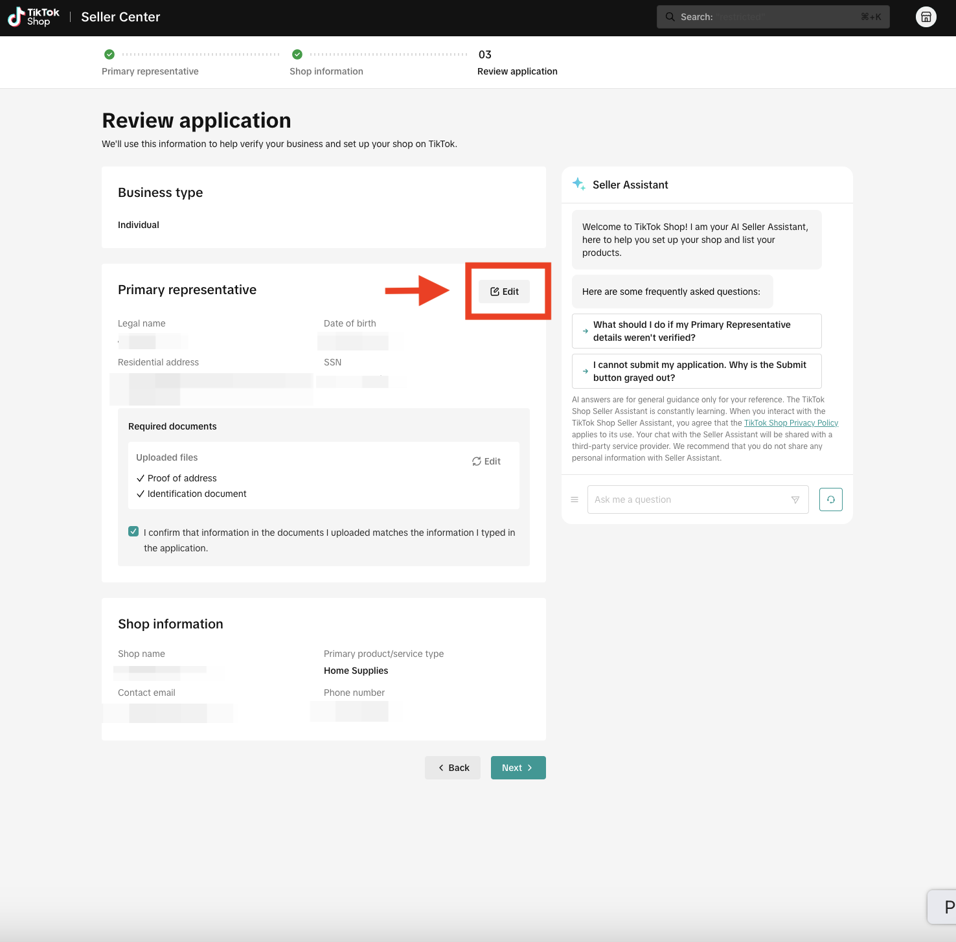Click the Next button
The height and width of the screenshot is (942, 956).
(518, 768)
